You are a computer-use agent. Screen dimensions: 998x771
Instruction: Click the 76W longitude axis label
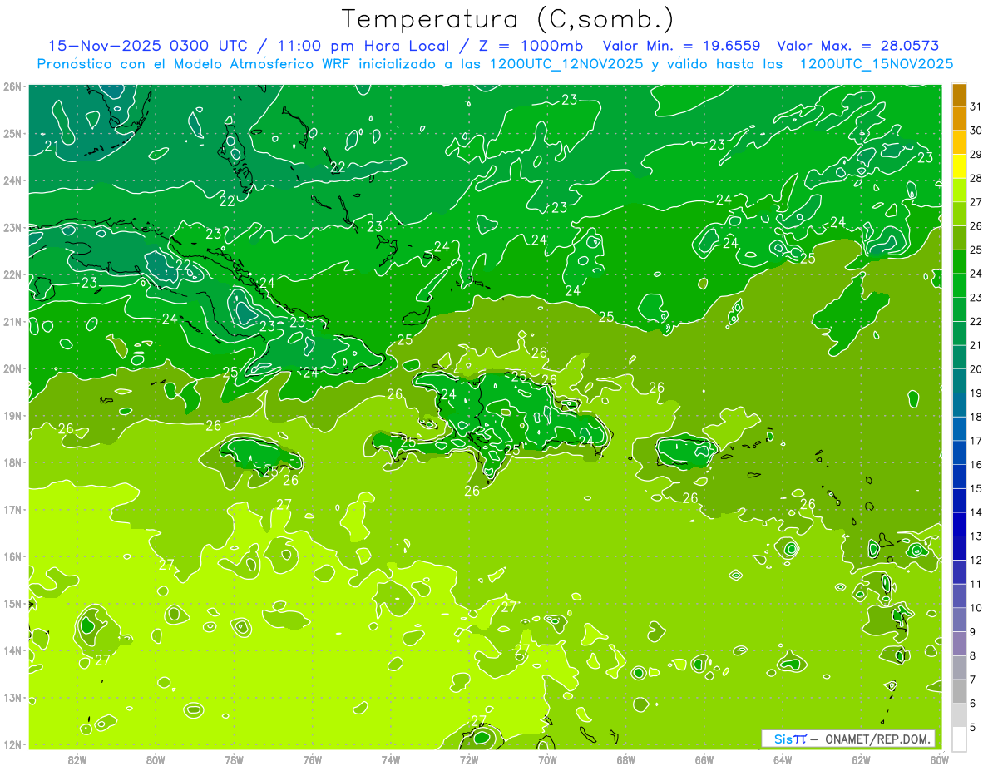tap(313, 759)
